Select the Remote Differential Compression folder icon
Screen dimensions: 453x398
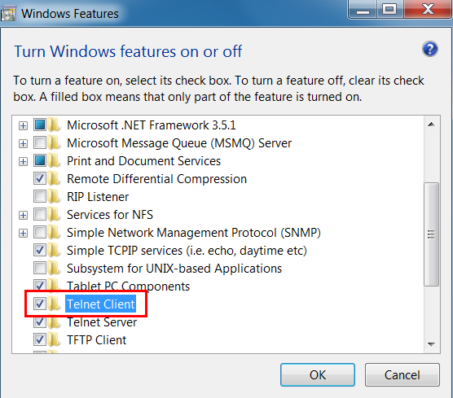coord(54,179)
